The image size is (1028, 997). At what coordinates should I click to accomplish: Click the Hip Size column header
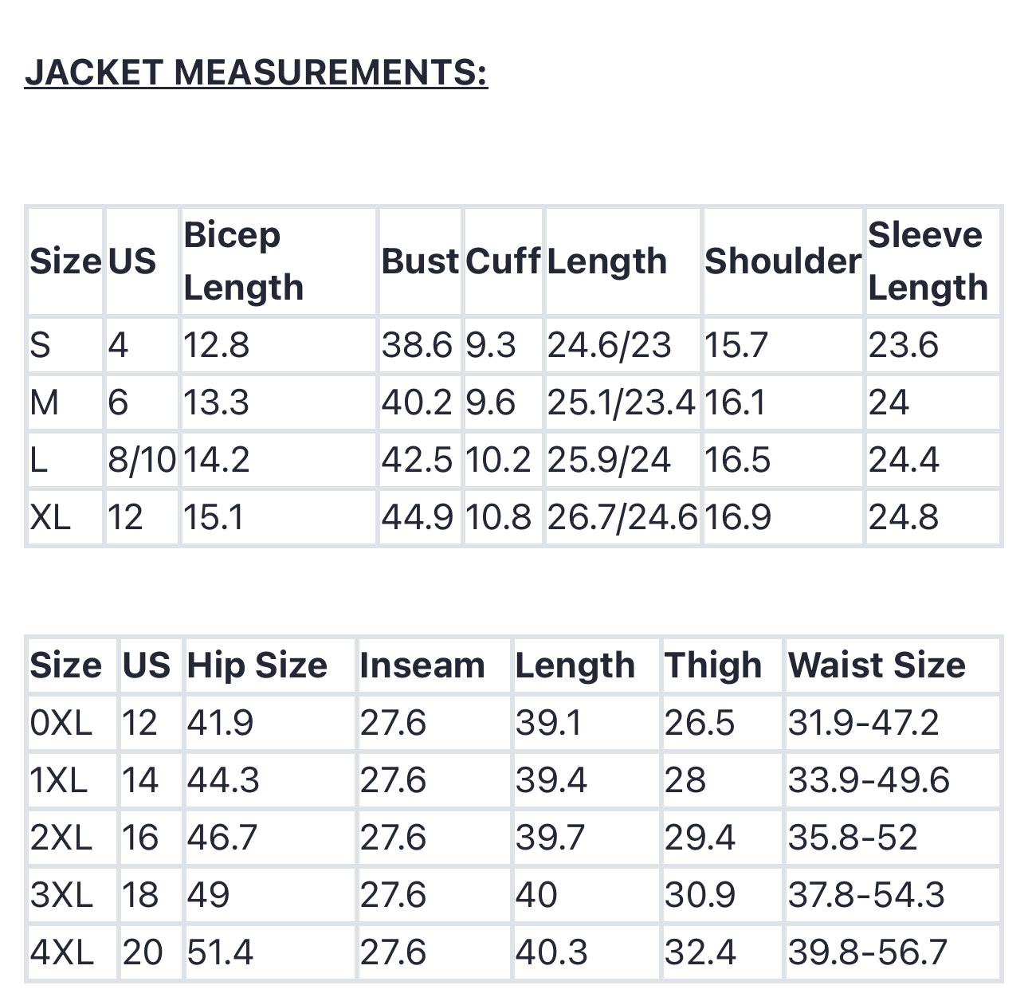[257, 665]
